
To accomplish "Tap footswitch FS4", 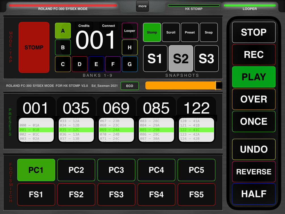I will point(157,194).
